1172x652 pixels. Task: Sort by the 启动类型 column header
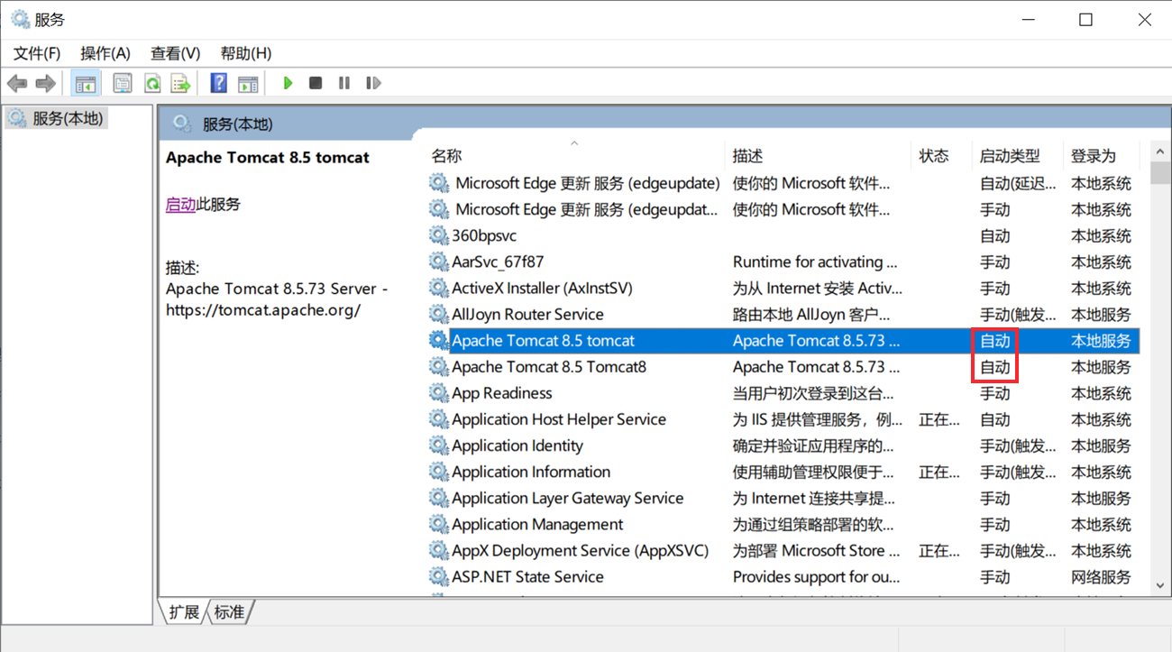[1010, 156]
